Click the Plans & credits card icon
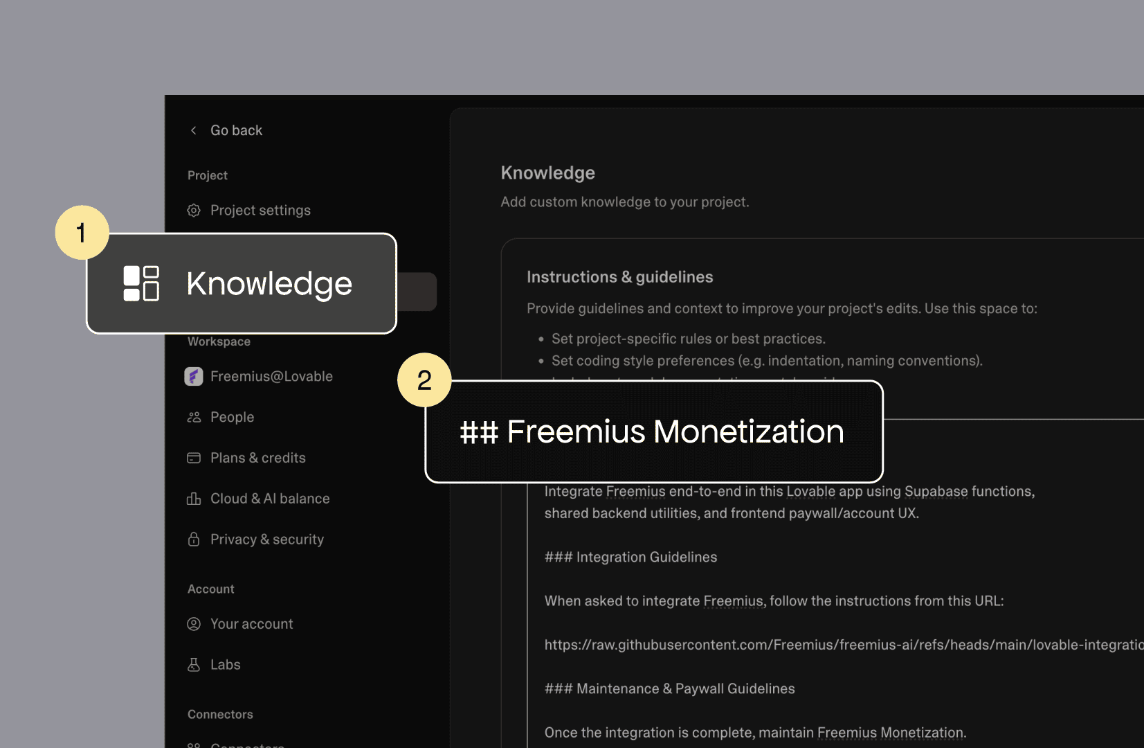 pos(194,458)
